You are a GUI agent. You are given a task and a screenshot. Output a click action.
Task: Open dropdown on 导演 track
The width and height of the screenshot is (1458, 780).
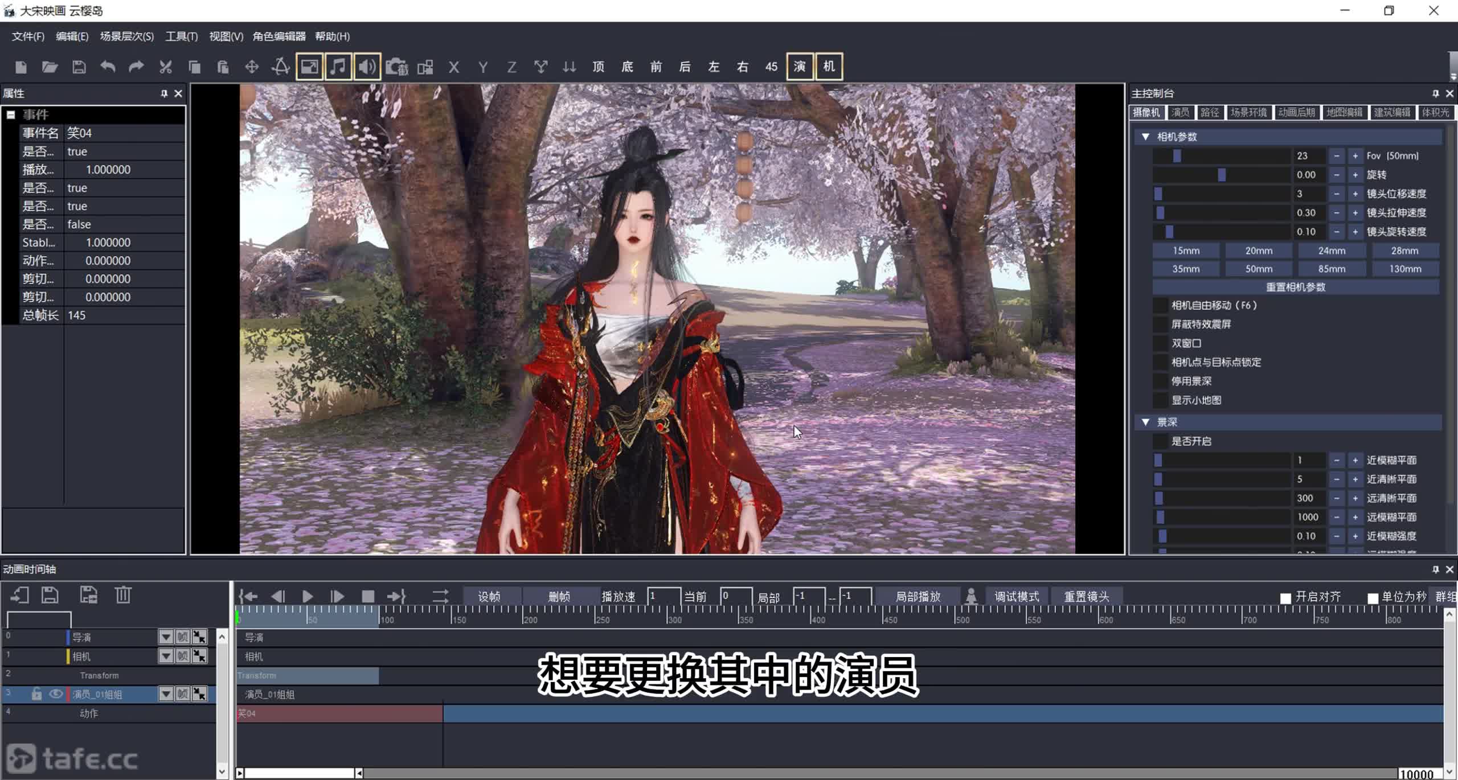166,637
